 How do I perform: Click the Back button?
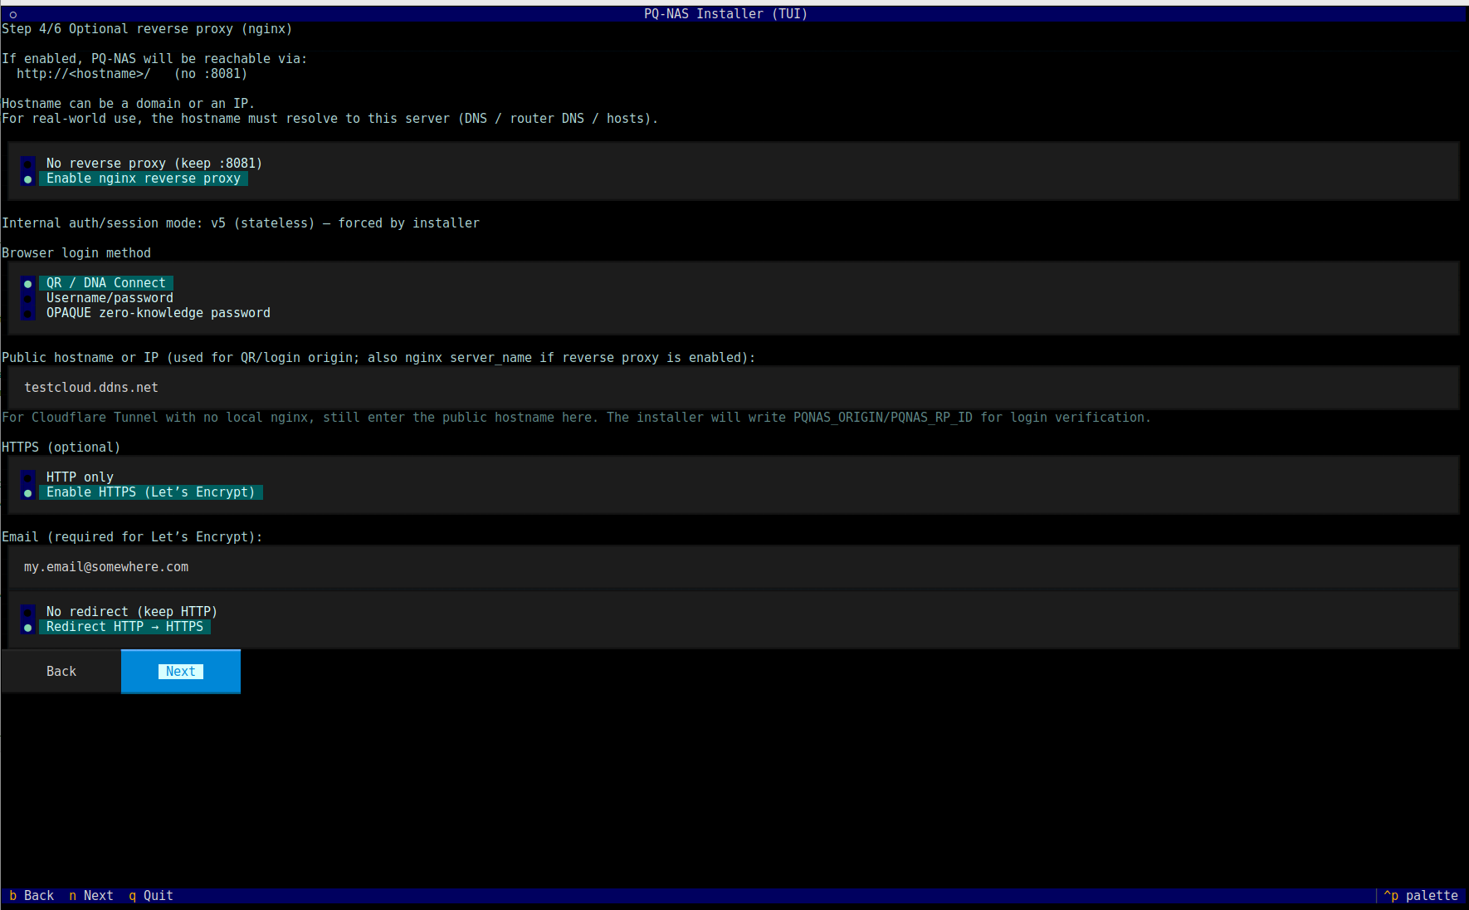coord(61,672)
